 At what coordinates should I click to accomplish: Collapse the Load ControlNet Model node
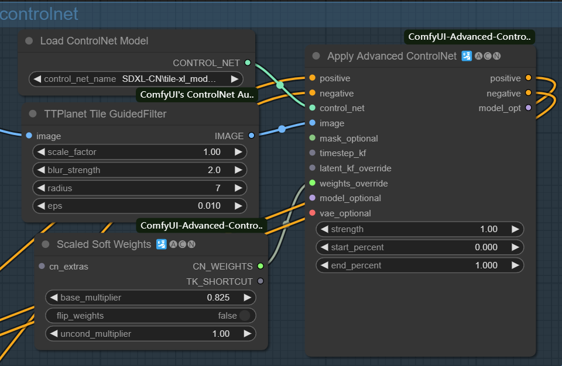tap(28, 41)
